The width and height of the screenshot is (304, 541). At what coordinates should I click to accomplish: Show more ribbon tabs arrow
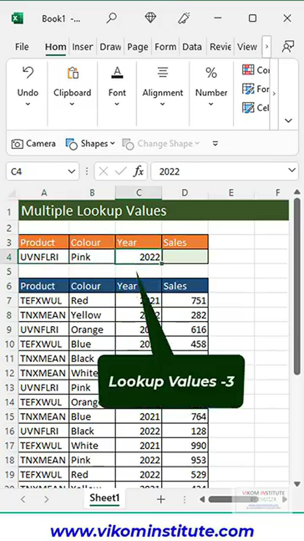(x=267, y=46)
